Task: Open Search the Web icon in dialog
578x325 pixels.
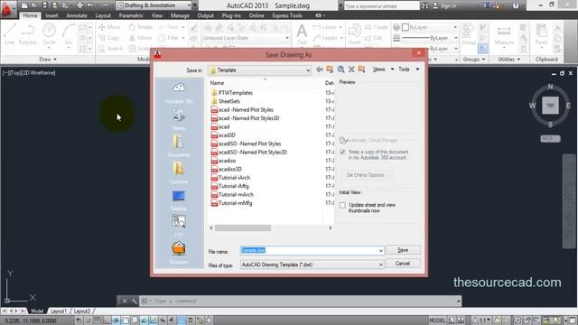Action: pyautogui.click(x=340, y=70)
